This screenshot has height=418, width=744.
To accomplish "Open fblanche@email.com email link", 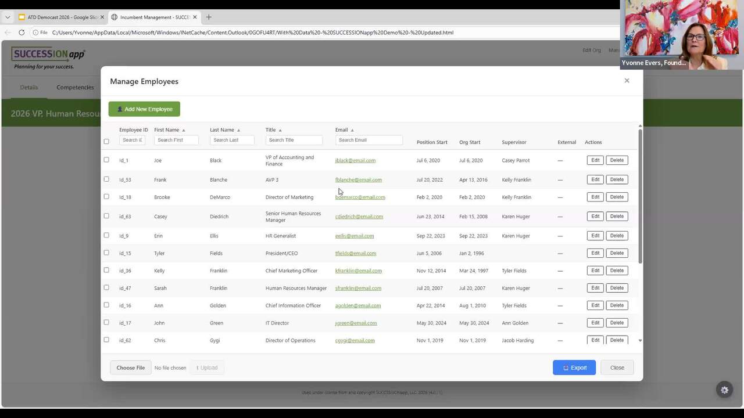I will coord(359,180).
